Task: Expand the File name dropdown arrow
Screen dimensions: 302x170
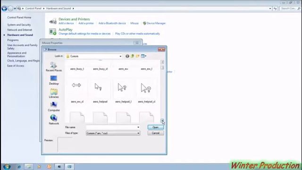Action: click(138, 127)
